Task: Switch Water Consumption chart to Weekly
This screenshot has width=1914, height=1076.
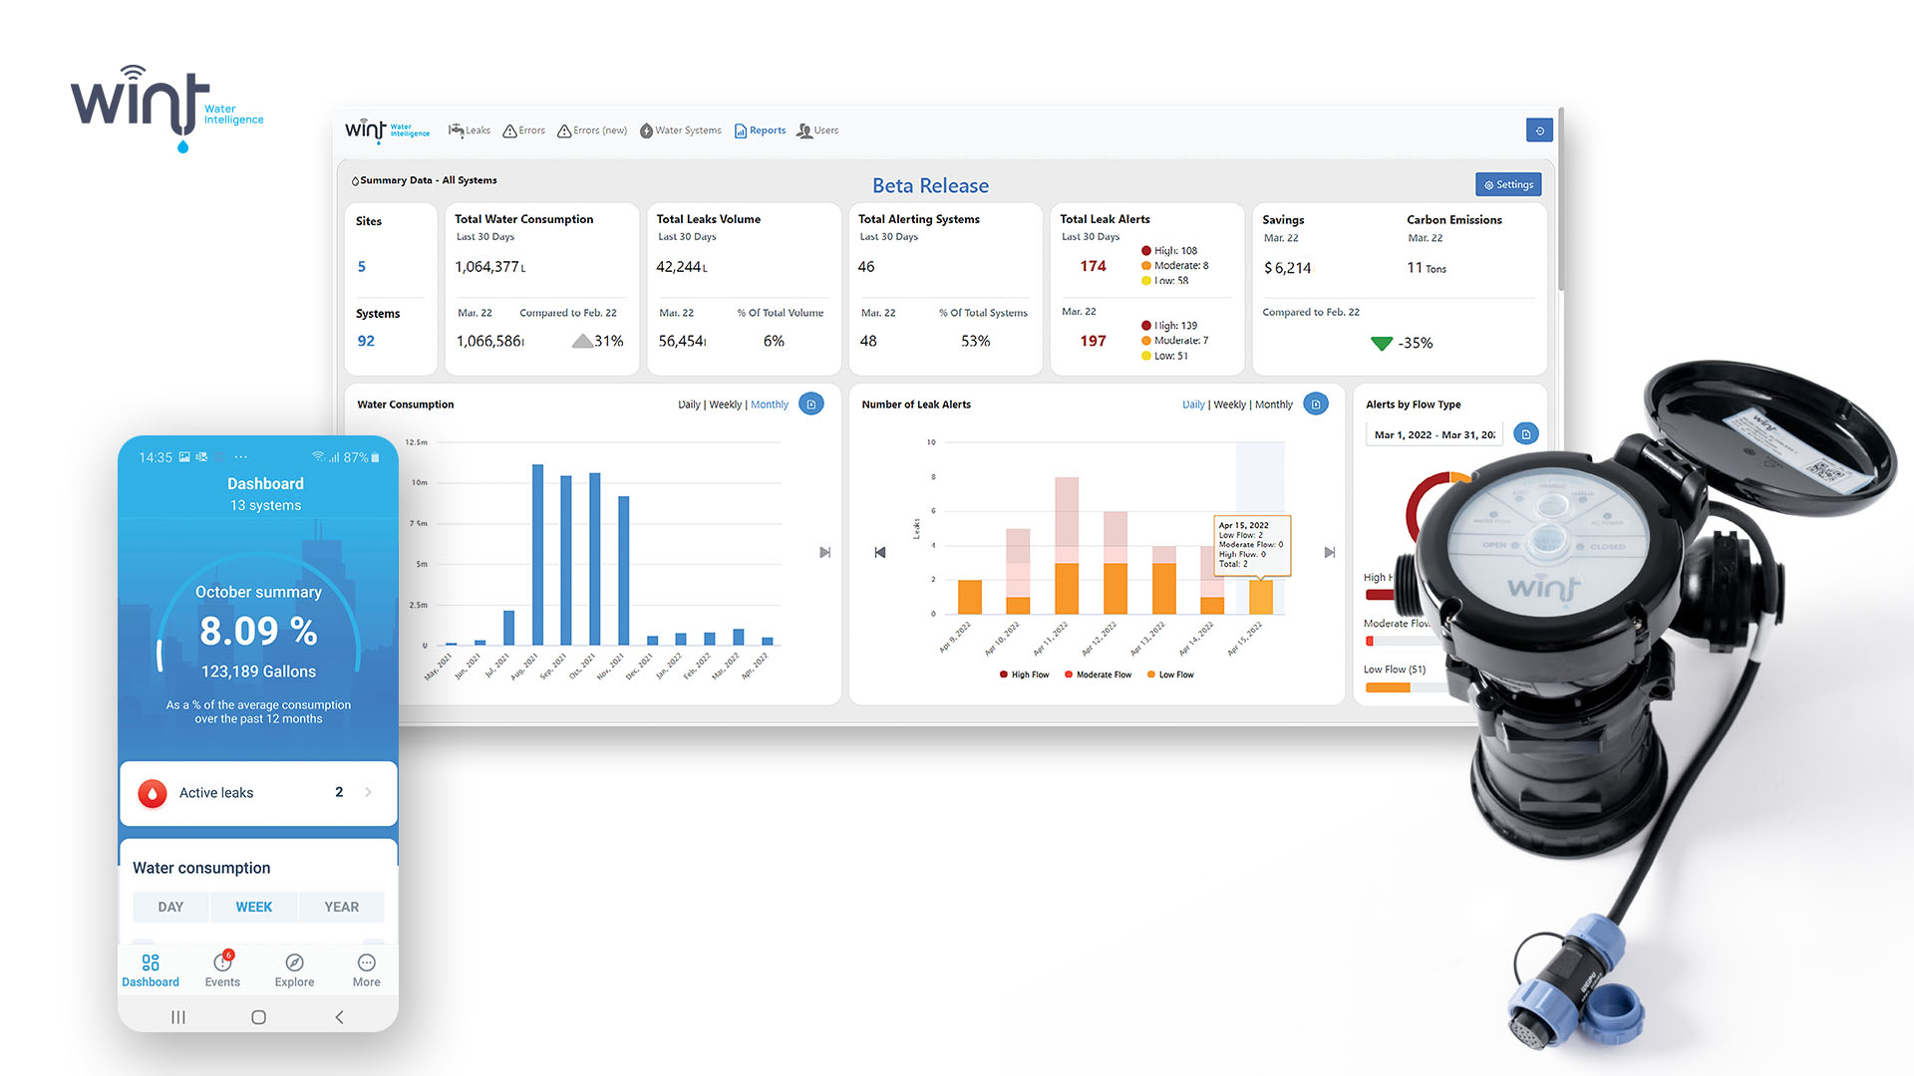Action: 725,404
